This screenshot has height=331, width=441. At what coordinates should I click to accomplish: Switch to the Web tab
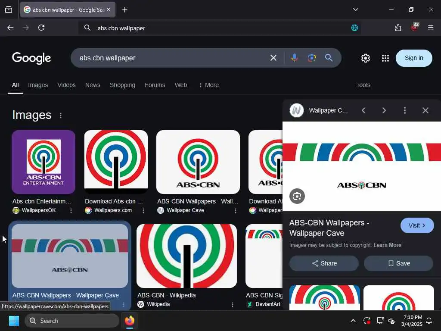180,85
